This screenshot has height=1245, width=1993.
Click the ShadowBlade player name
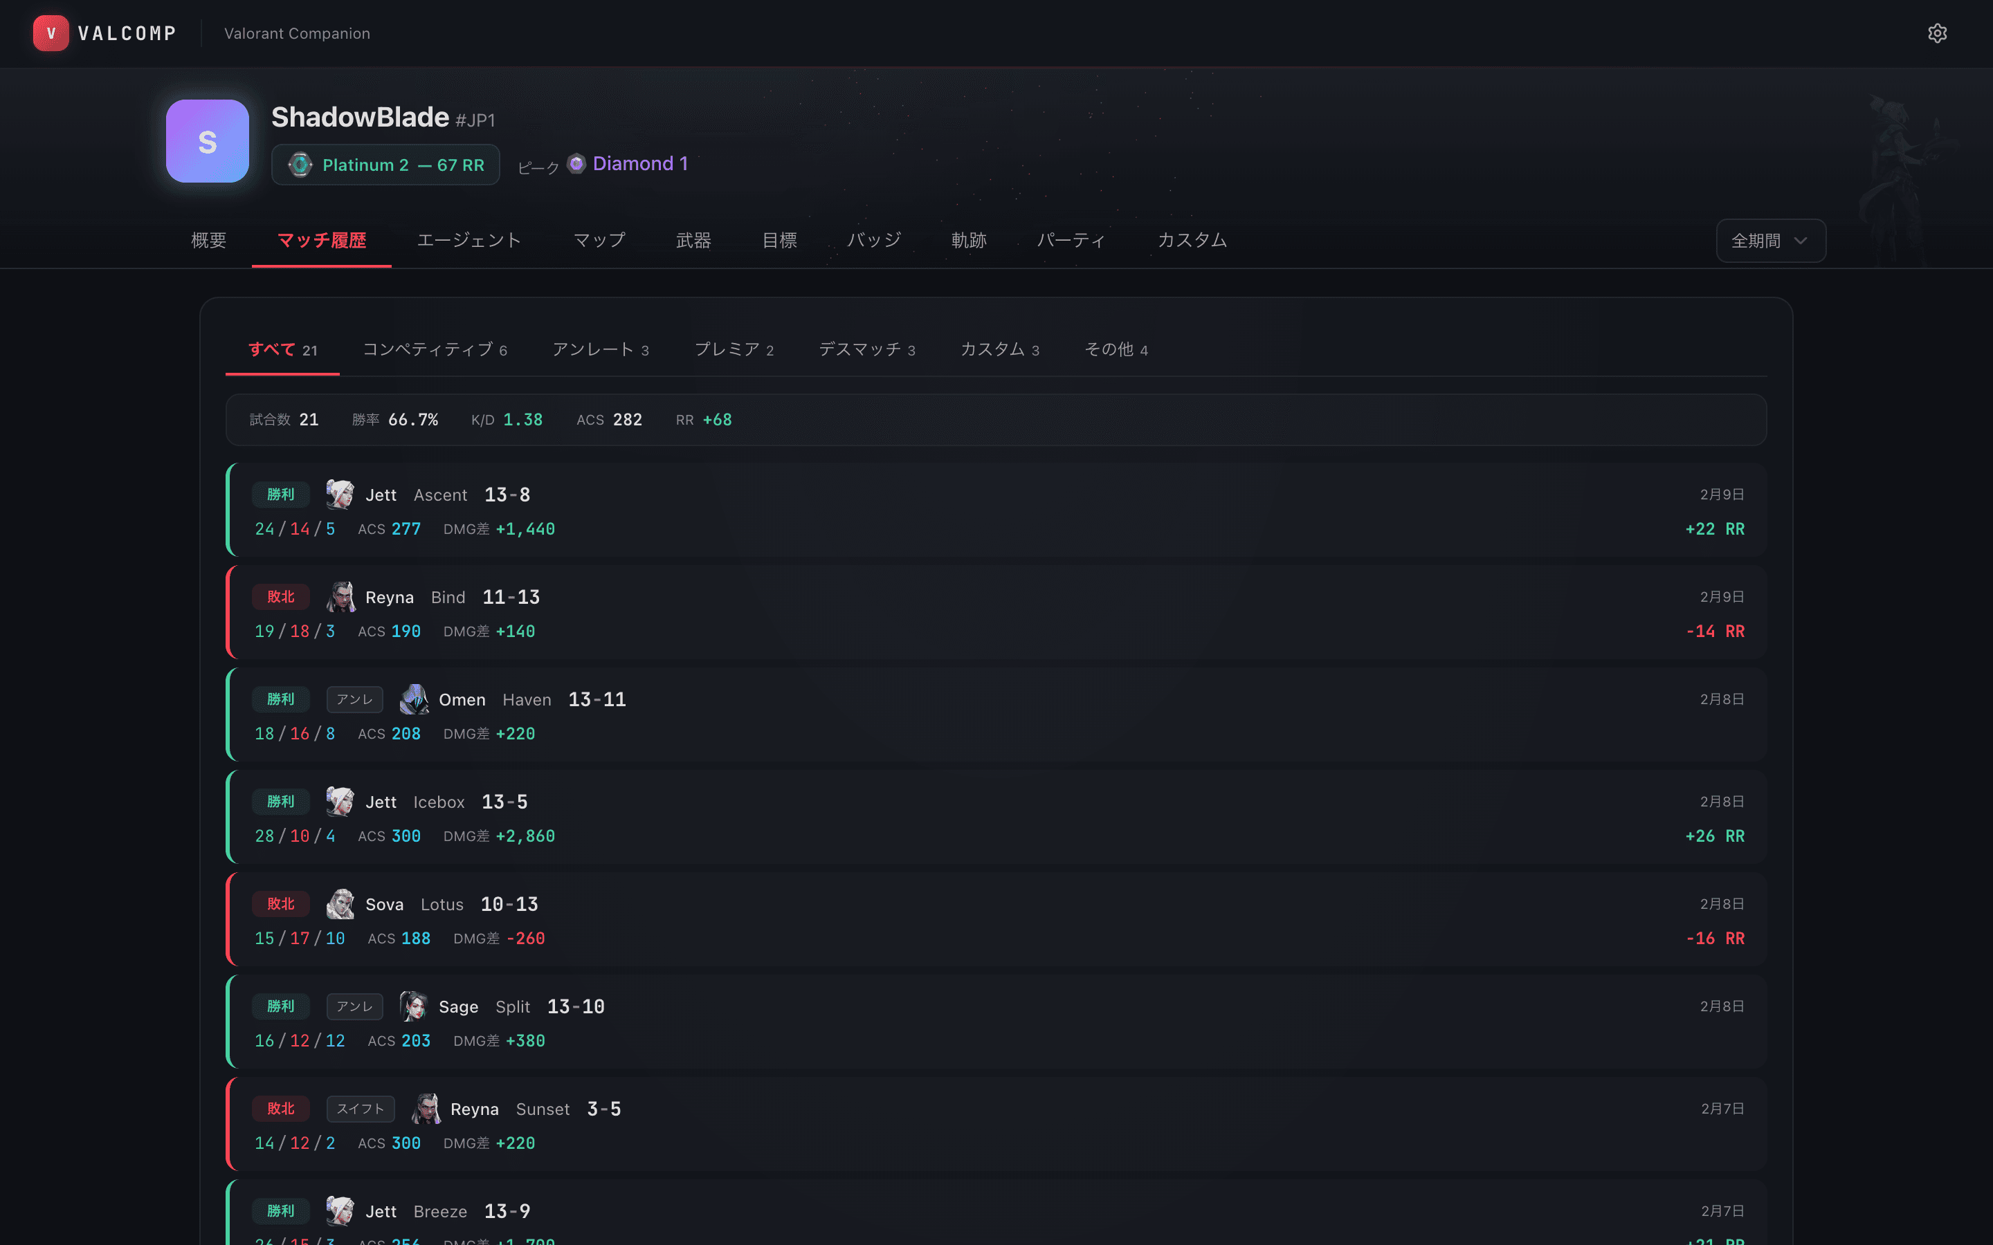click(360, 118)
